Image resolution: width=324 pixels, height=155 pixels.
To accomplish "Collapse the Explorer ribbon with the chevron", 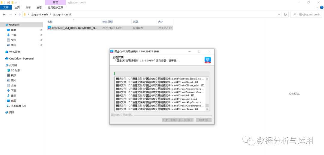I will click(x=318, y=7).
